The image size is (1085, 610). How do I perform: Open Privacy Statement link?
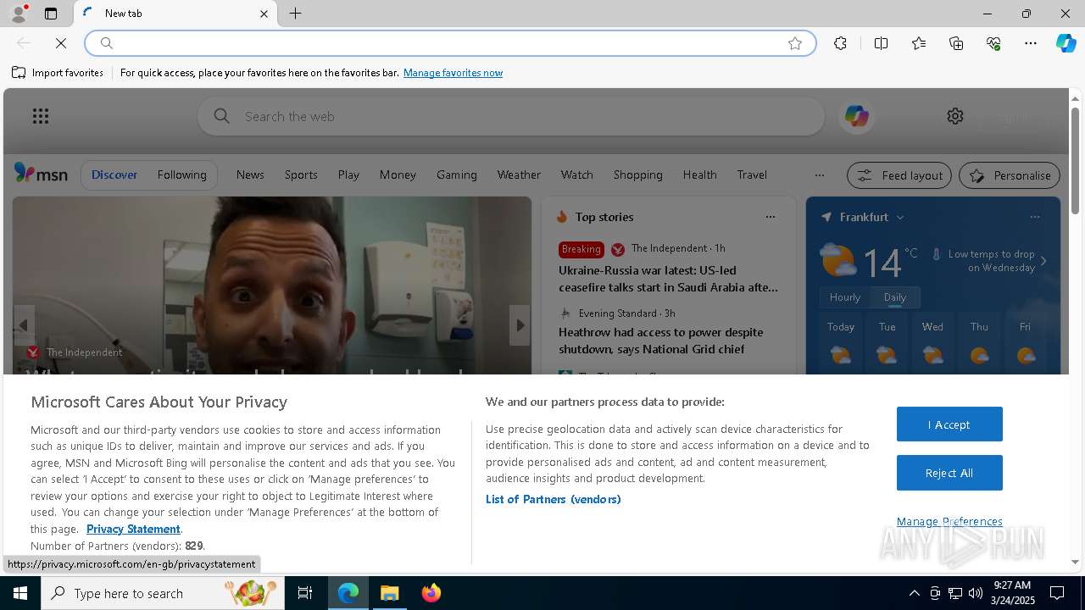133,529
